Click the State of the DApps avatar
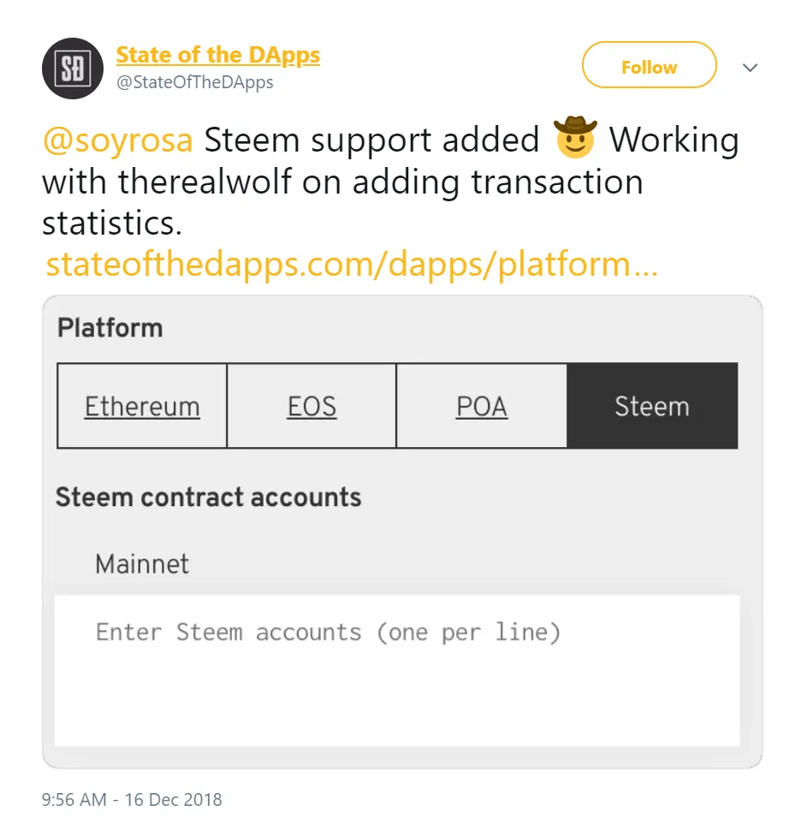795x817 pixels. click(73, 69)
